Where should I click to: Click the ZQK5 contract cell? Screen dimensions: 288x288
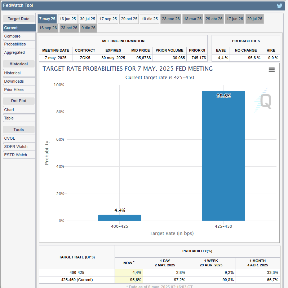coord(85,58)
